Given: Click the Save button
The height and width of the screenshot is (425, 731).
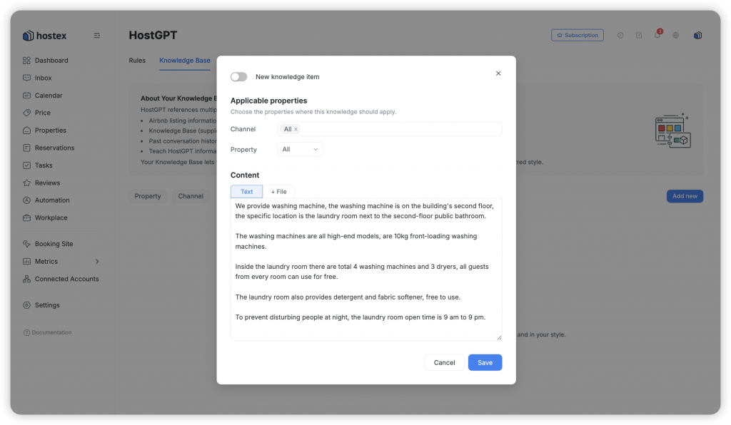Looking at the screenshot, I should 485,363.
